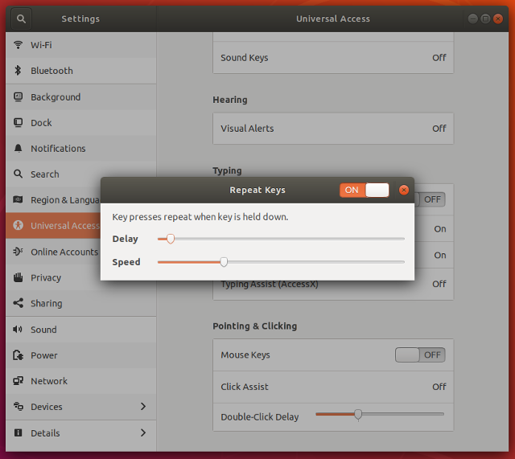Click the search icon in Settings header

pos(21,18)
